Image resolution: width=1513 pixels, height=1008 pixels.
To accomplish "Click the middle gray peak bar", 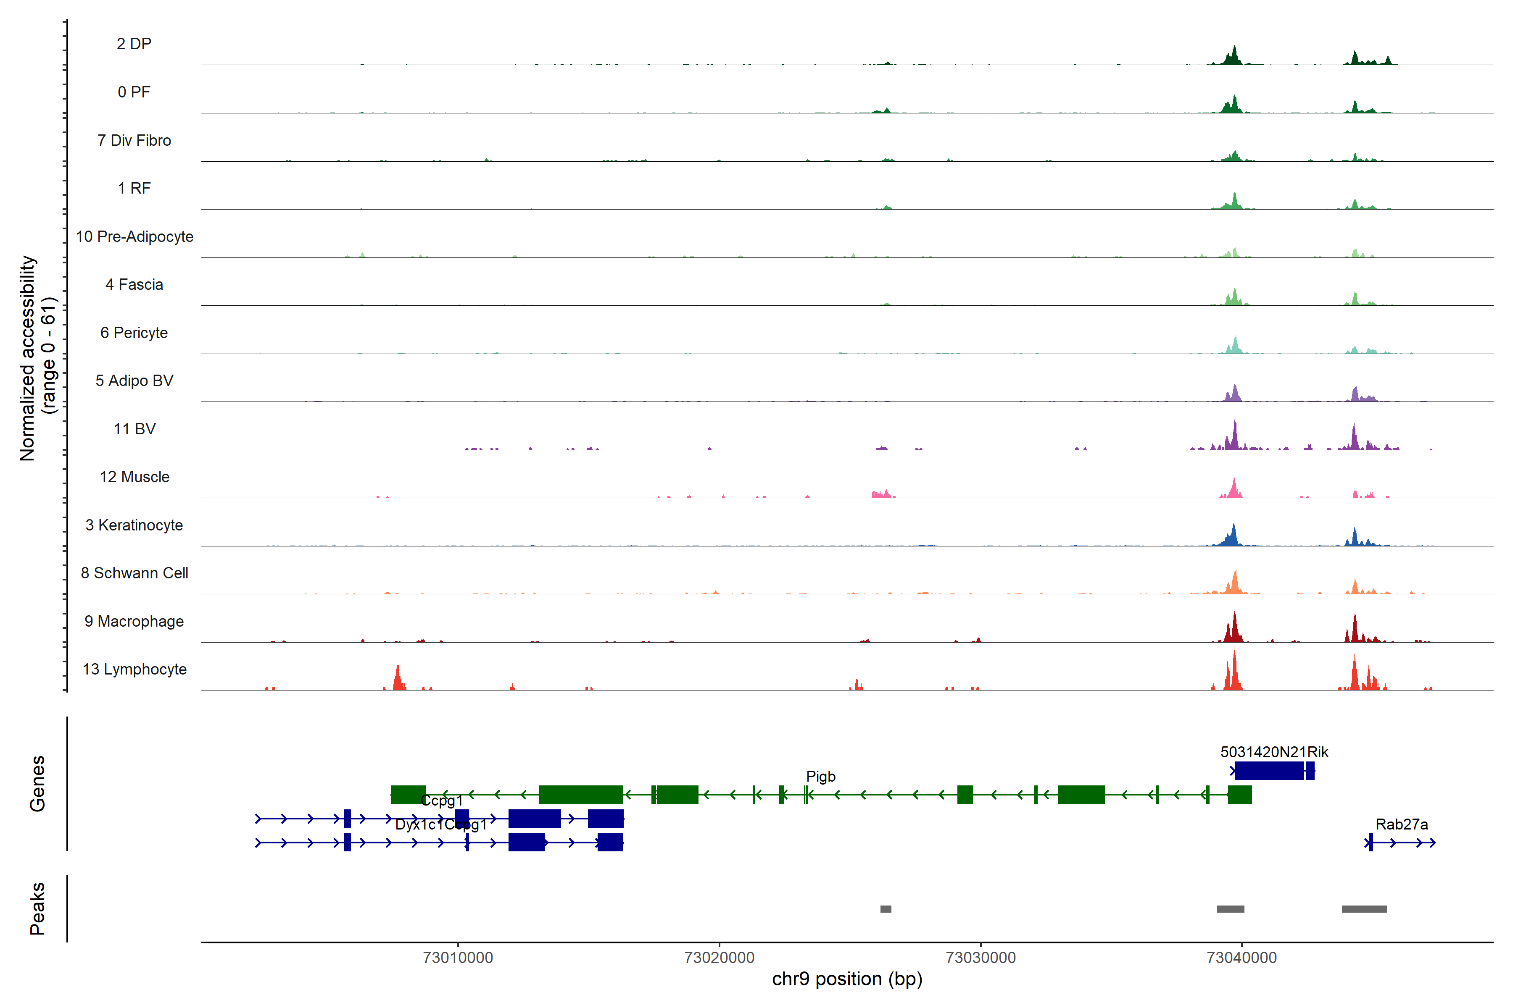I will 1230,909.
